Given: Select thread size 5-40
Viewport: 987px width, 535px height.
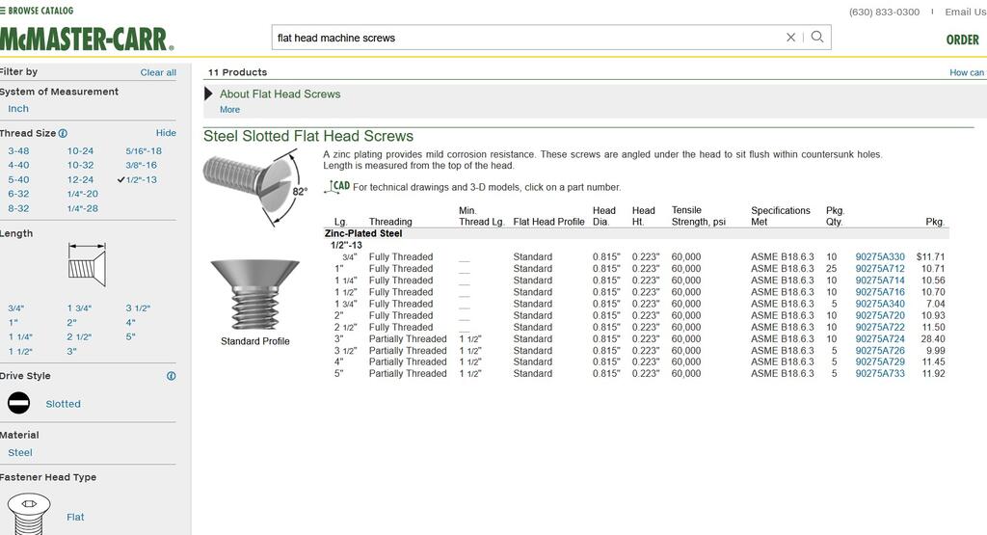Looking at the screenshot, I should (x=18, y=179).
